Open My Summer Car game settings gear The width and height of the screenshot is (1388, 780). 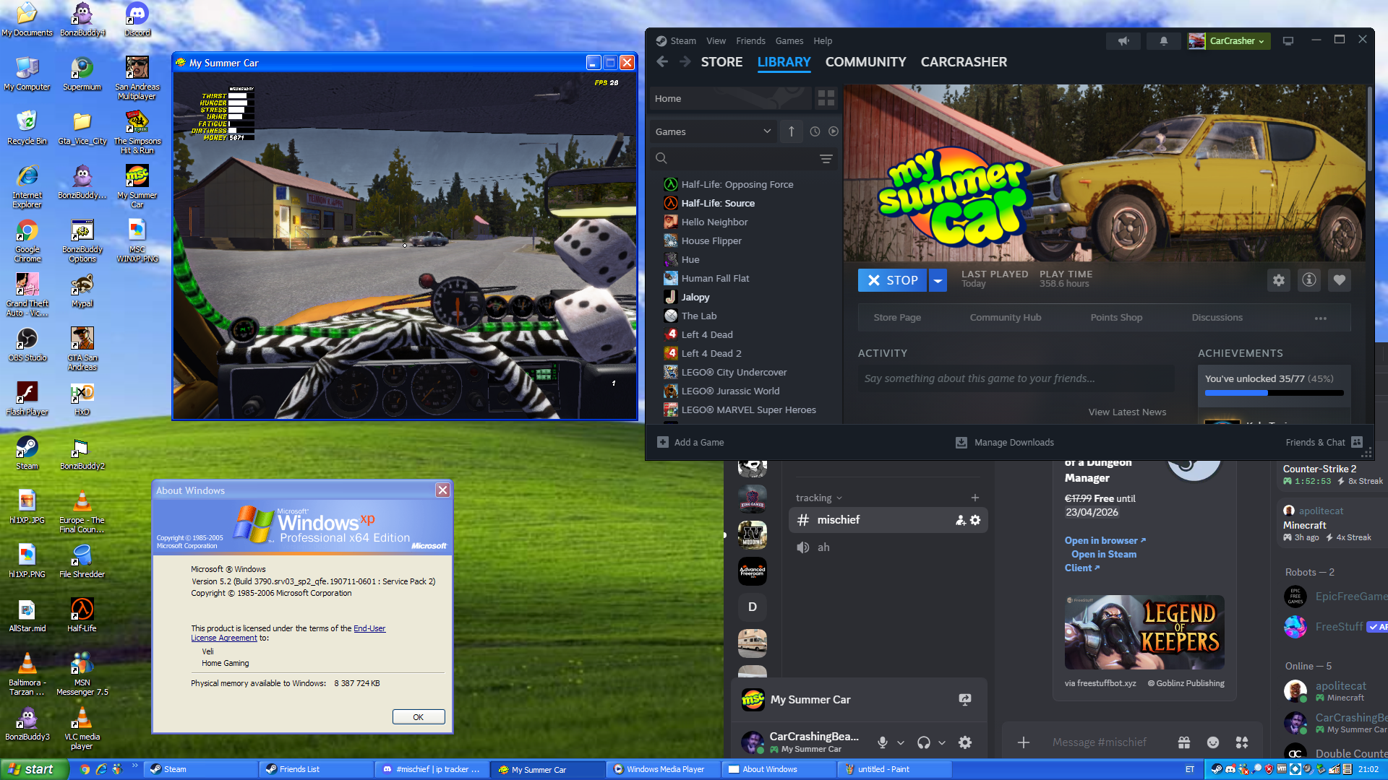(1278, 280)
